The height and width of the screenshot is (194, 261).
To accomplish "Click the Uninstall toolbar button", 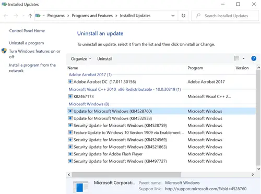I will [x=105, y=59].
